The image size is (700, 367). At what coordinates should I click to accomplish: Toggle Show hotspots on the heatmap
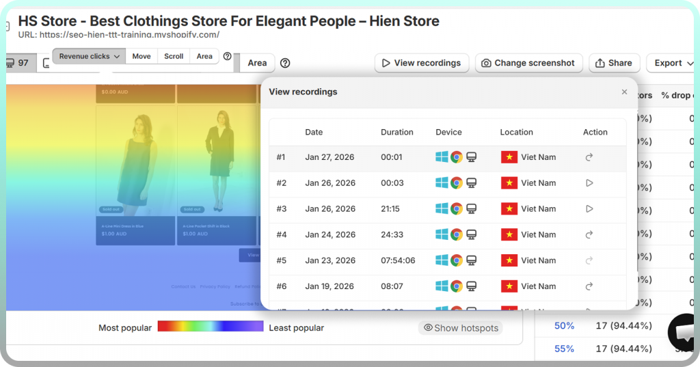point(461,328)
